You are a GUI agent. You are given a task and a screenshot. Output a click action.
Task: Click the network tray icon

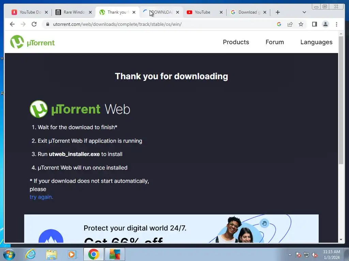306,255
